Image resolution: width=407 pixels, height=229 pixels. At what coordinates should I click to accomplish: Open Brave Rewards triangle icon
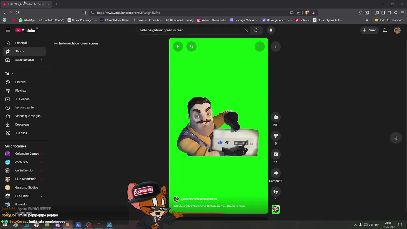tap(314, 13)
